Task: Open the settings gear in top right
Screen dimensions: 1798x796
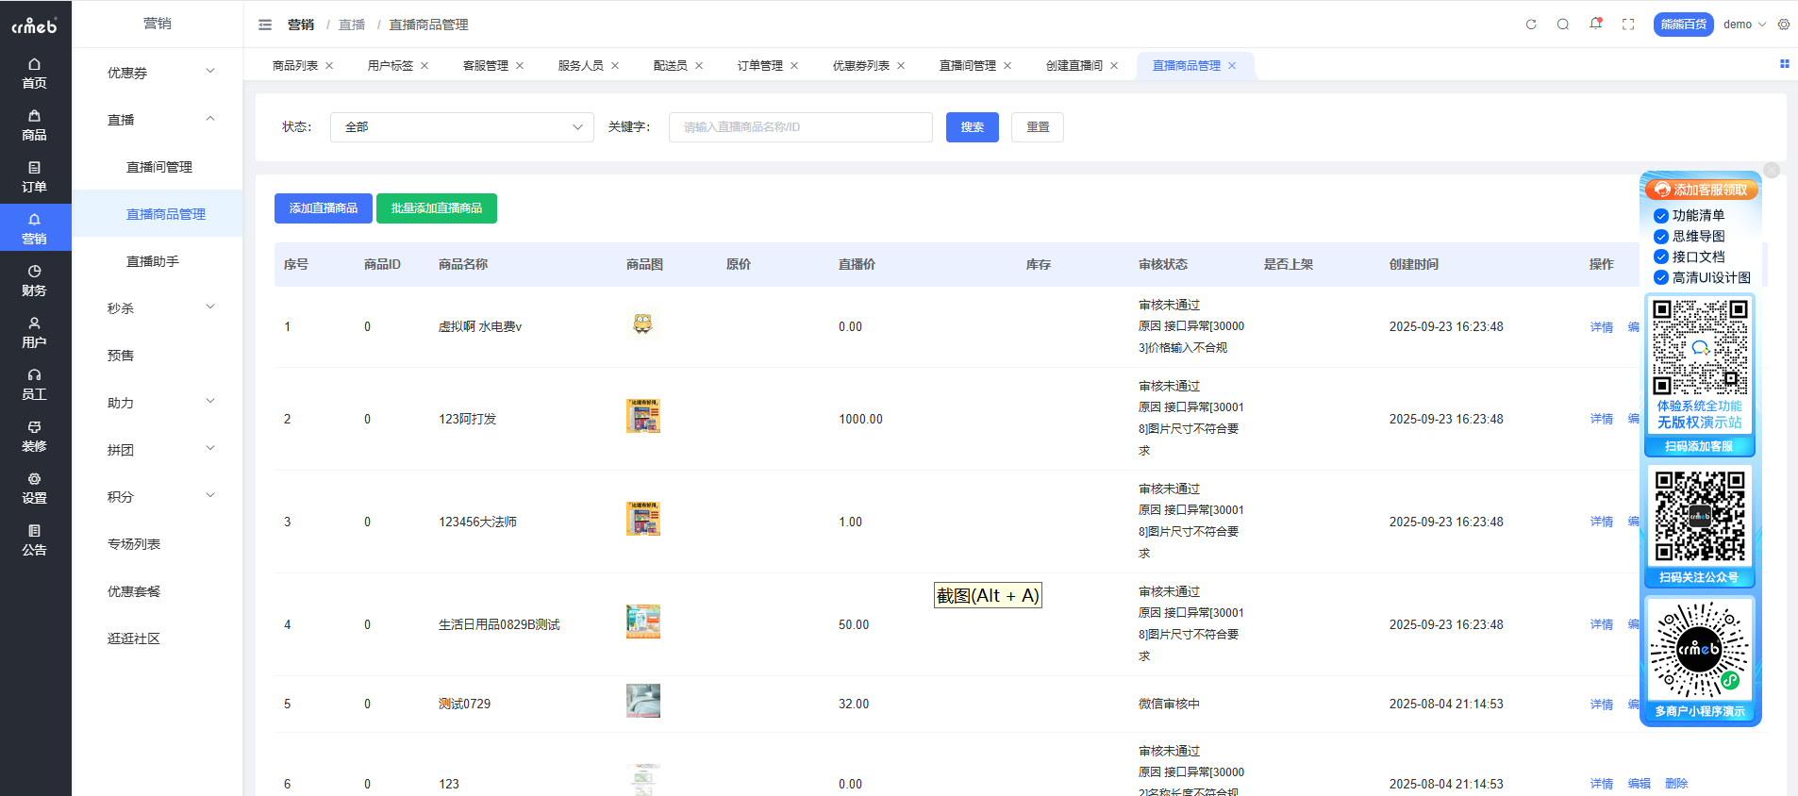Action: pyautogui.click(x=1784, y=25)
